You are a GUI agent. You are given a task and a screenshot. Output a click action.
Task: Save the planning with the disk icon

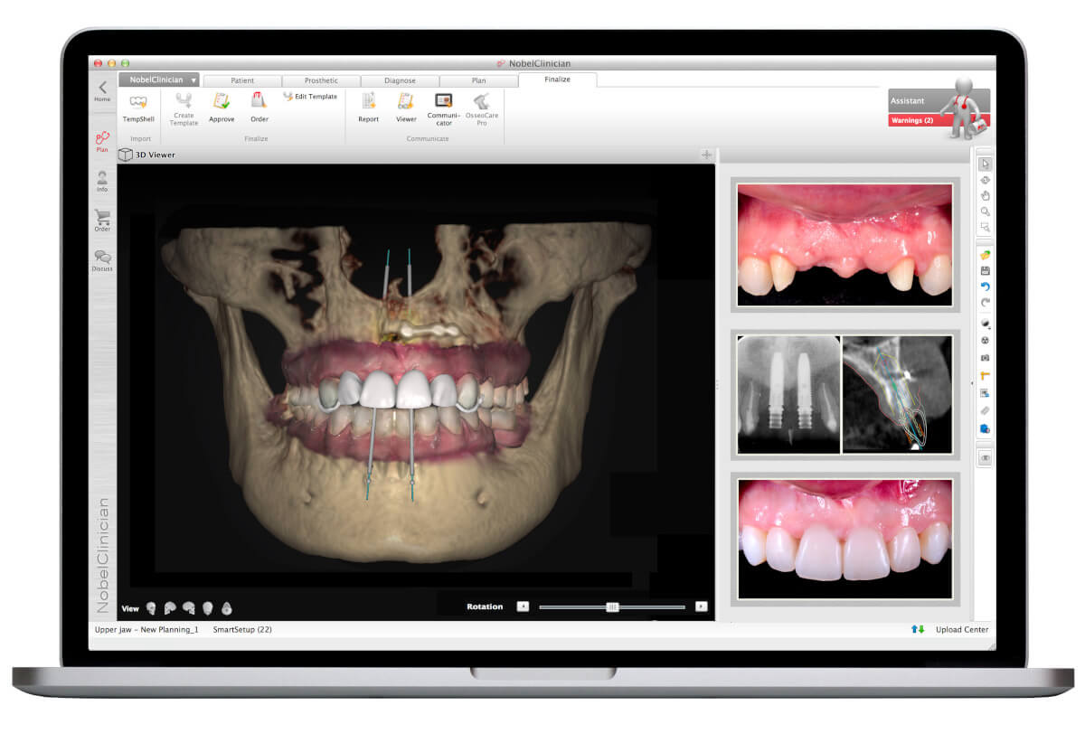point(985,270)
